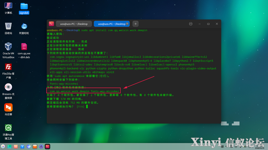Click the libqt5sensors5 package name
The height and width of the screenshot is (150, 268).
pyautogui.click(x=61, y=64)
